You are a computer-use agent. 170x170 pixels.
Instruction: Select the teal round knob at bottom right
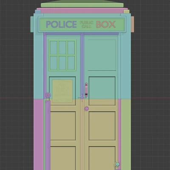[117, 164]
